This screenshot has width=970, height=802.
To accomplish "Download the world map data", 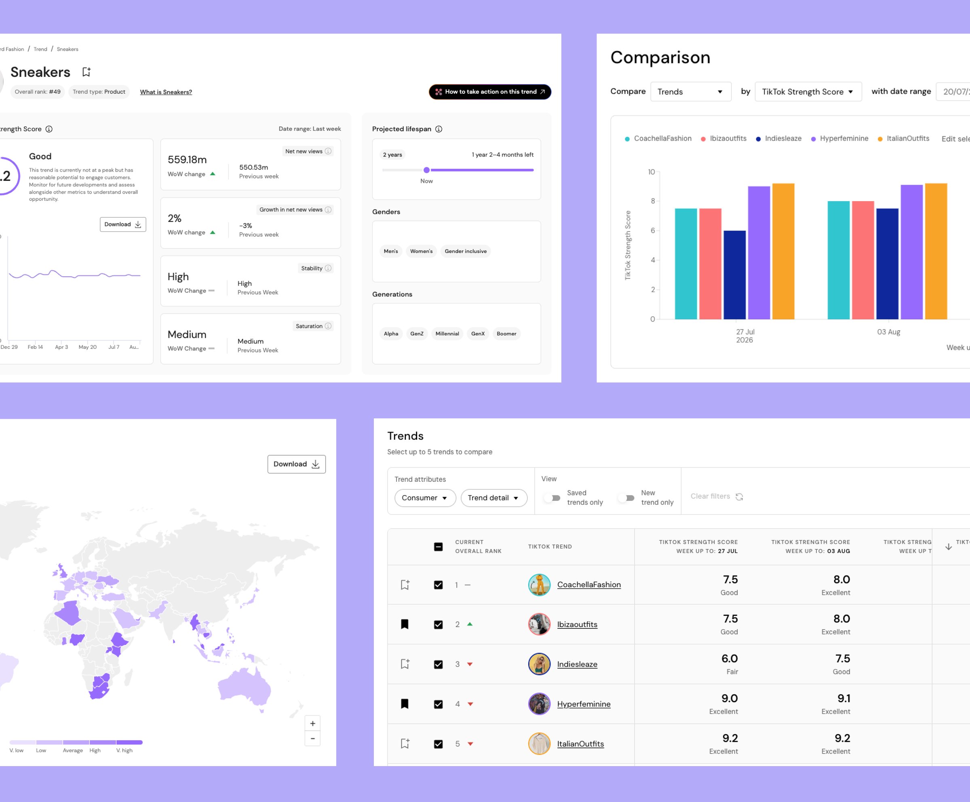I will [x=297, y=464].
